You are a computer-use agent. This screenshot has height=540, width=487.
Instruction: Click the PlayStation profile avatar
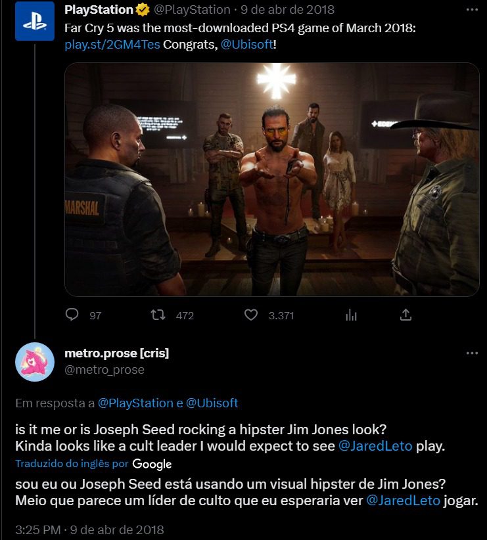tap(34, 21)
